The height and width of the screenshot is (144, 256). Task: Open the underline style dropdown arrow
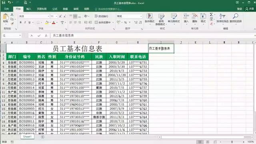coord(33,22)
